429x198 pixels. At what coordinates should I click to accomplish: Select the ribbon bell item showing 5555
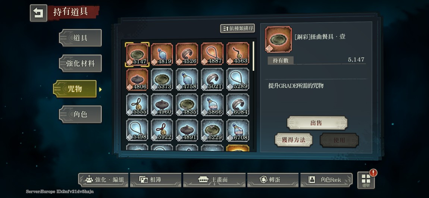137,105
